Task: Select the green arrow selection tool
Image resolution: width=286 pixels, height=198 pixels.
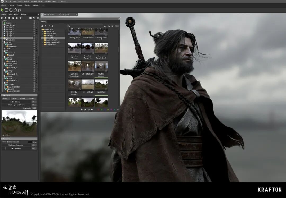Action: click(2, 10)
